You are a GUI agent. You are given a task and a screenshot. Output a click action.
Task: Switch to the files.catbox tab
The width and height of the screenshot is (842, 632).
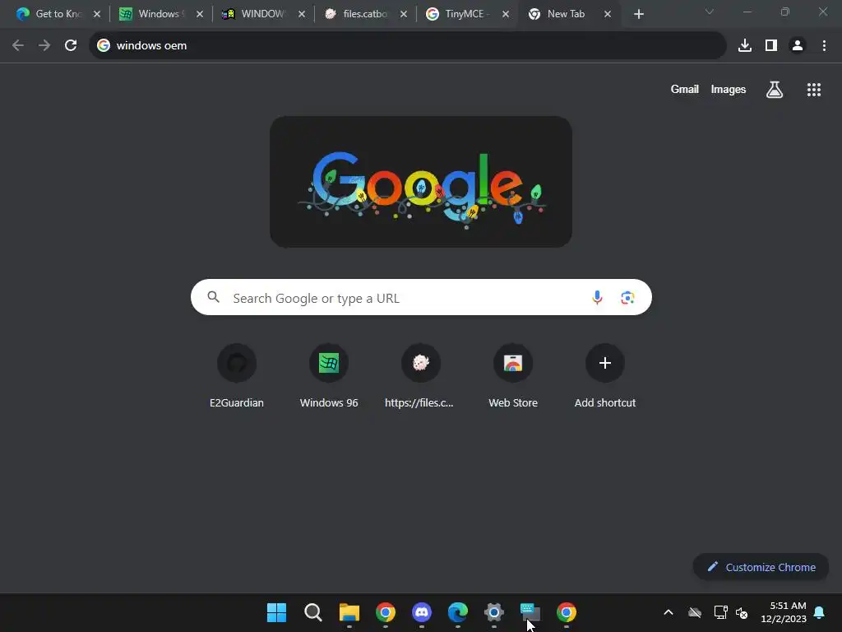coord(357,14)
